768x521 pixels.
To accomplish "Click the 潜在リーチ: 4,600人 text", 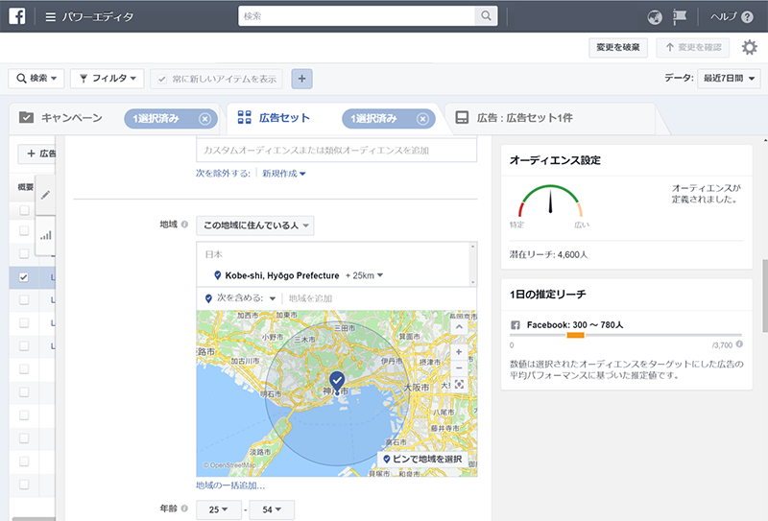I will pyautogui.click(x=548, y=254).
